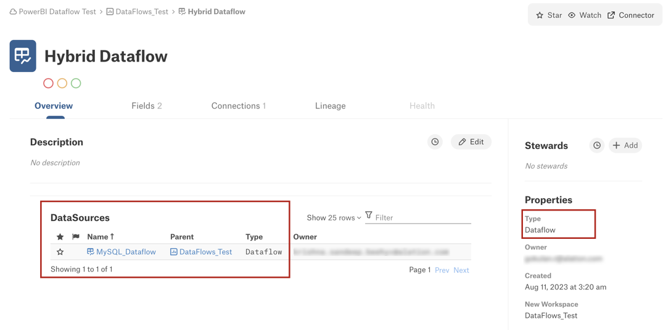Sort DataSources by Name column
The height and width of the screenshot is (330, 666).
coord(101,236)
